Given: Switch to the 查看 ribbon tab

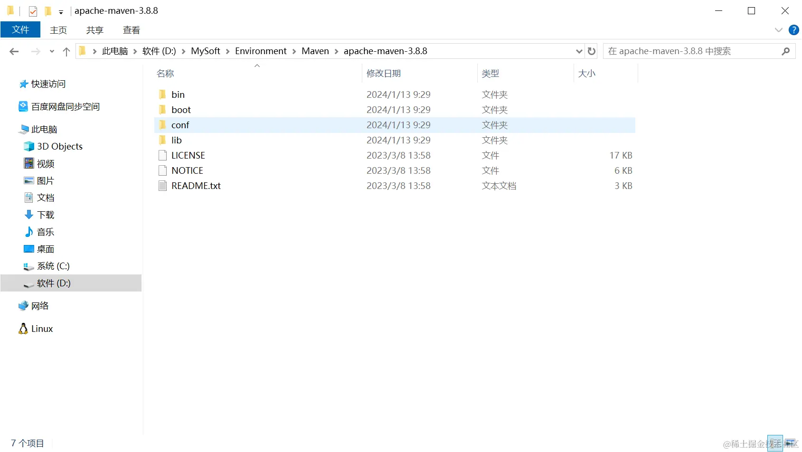Looking at the screenshot, I should [132, 30].
